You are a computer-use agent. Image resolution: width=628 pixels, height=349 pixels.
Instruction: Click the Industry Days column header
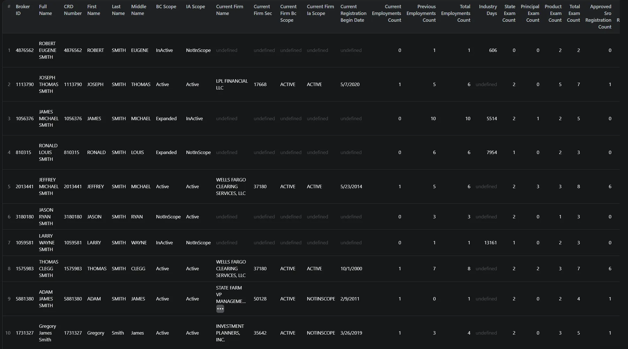[x=488, y=10]
